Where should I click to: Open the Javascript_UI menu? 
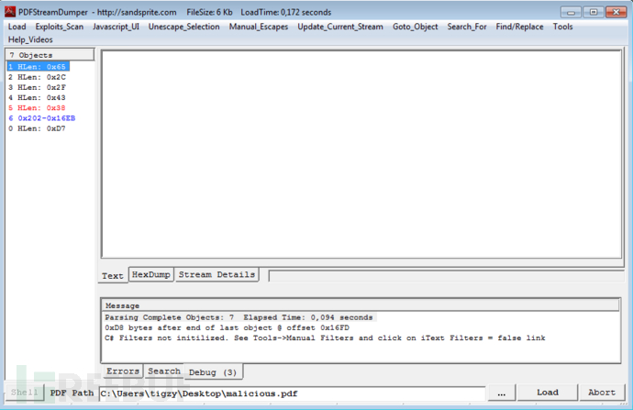pyautogui.click(x=116, y=27)
